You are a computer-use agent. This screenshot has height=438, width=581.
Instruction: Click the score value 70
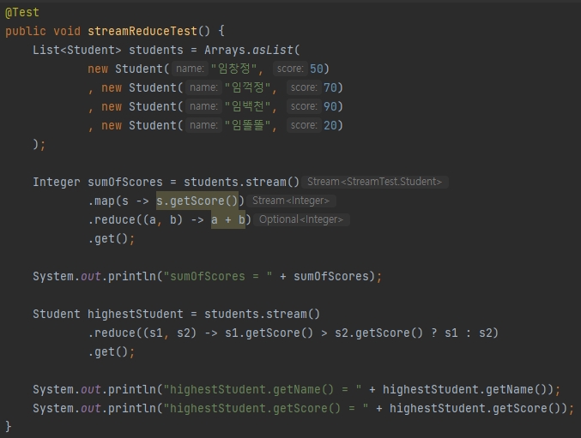pyautogui.click(x=330, y=87)
